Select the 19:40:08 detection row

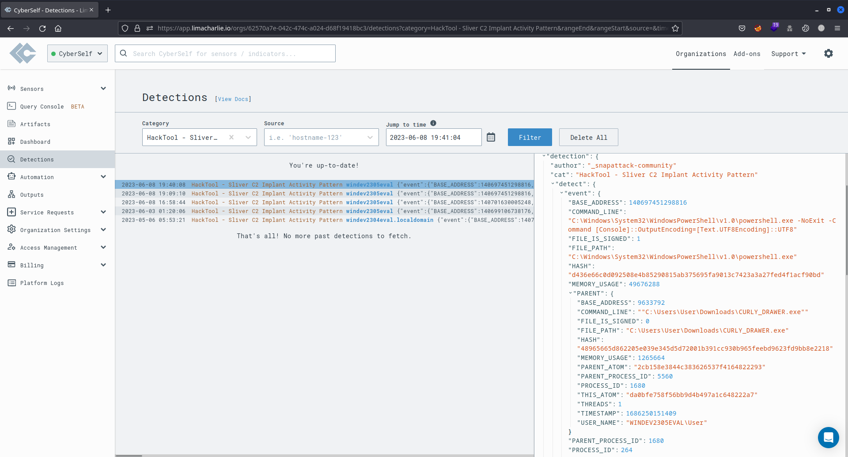point(325,184)
